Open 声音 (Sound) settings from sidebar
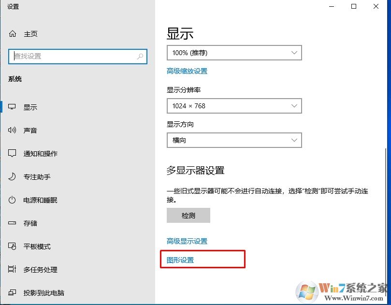Image resolution: width=391 pixels, height=305 pixels. (12, 130)
